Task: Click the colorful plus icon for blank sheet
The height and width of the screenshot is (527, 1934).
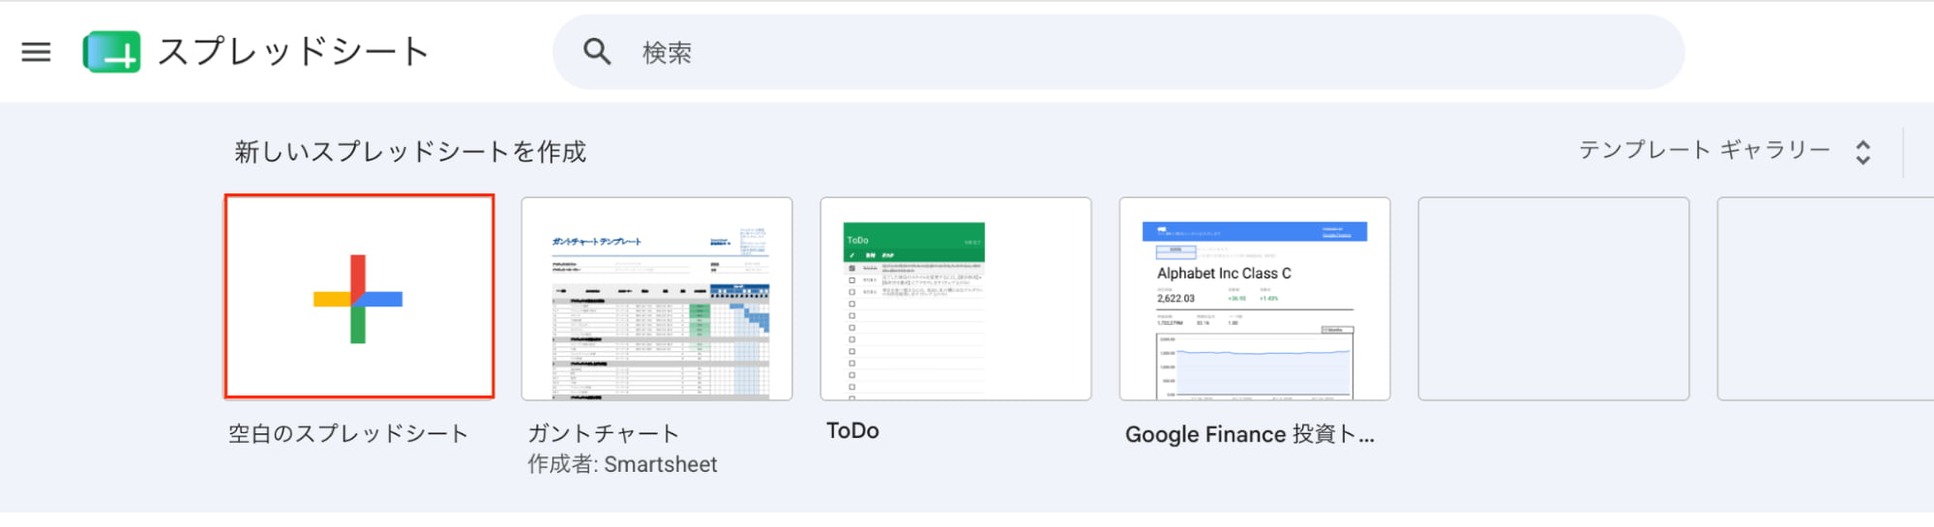Action: (x=358, y=299)
